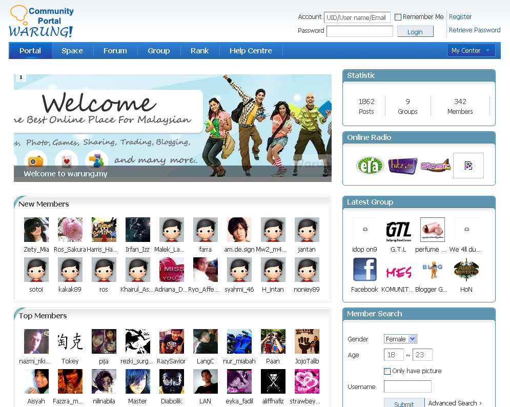Screen dimensions: 510x407
Task: Open the hitz.fm radio icon
Action: tap(403, 166)
